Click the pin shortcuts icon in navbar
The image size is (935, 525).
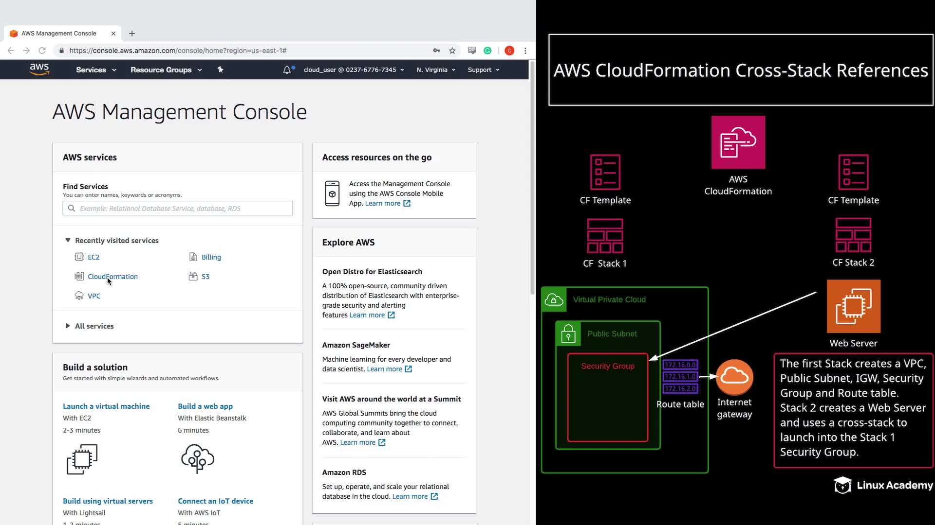click(x=220, y=70)
